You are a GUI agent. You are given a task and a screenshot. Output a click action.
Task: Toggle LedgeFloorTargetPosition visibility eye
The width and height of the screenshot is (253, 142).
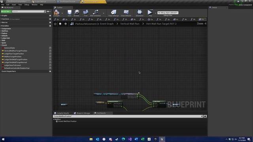point(50,54)
